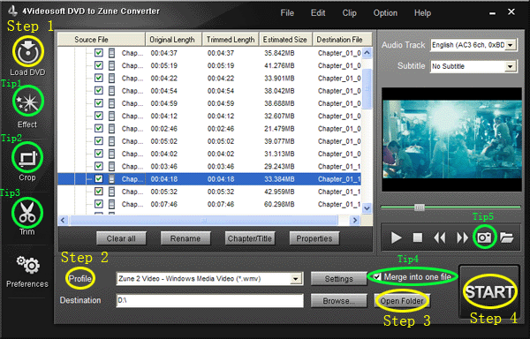Click file icon of 00:07:46 chapter row

(x=111, y=204)
